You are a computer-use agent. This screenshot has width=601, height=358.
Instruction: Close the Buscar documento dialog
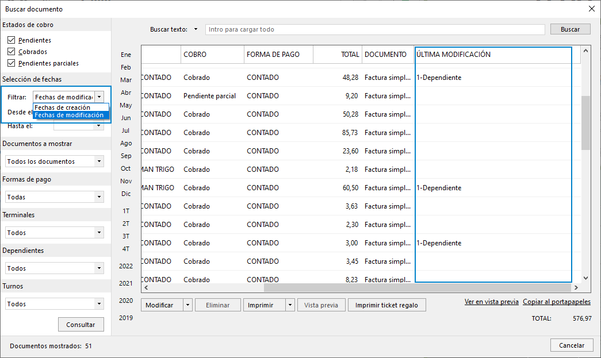point(591,9)
